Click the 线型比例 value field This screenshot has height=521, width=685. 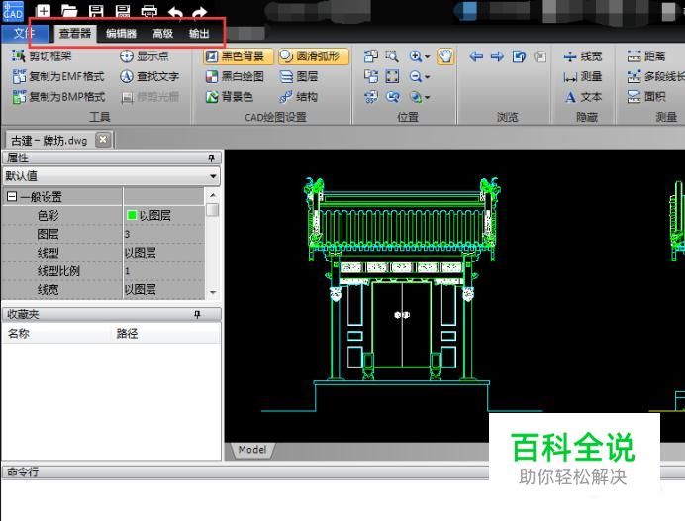tap(163, 271)
